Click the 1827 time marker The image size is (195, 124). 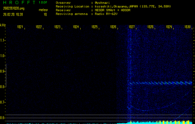pyautogui.click(x=132, y=27)
